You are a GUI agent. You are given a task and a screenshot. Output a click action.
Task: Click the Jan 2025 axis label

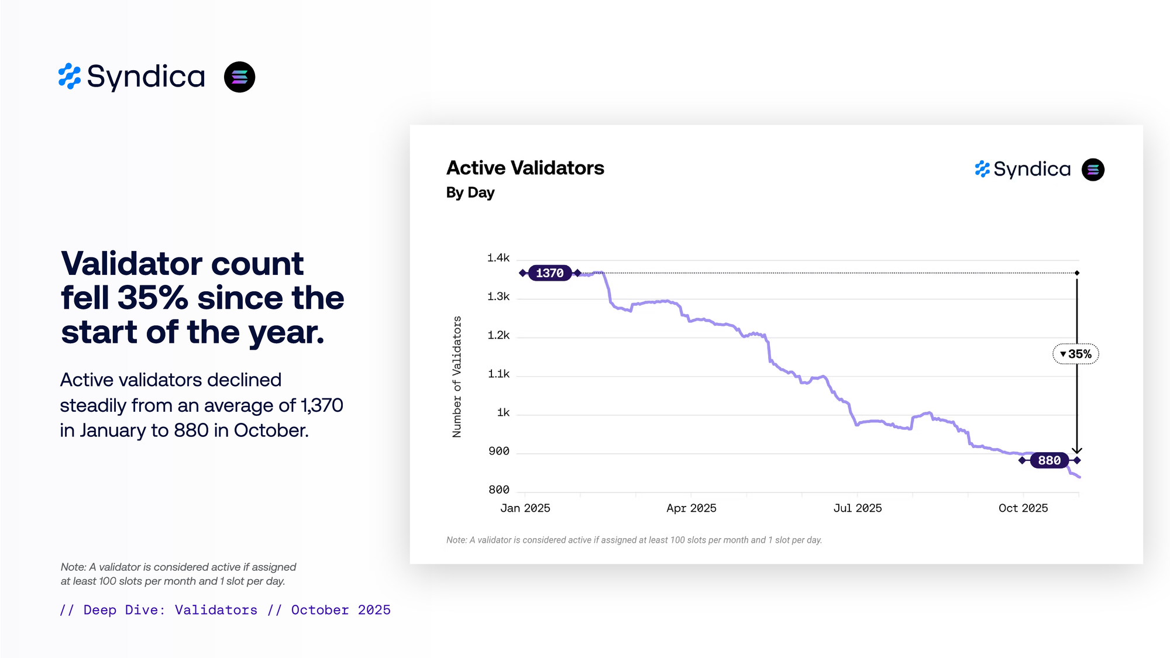tap(525, 508)
